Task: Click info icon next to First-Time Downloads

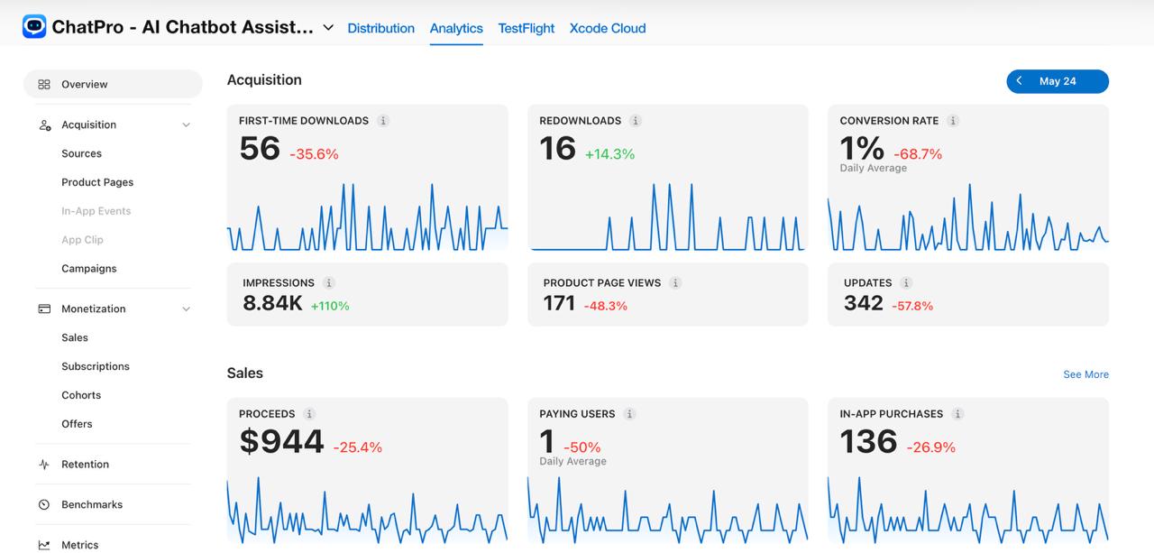Action: [x=383, y=121]
